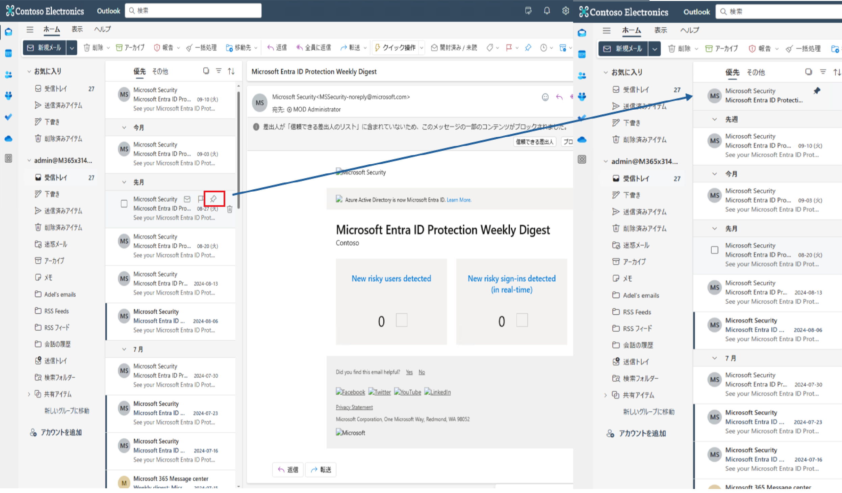
Task: Follow the Learn More link
Action: point(459,200)
